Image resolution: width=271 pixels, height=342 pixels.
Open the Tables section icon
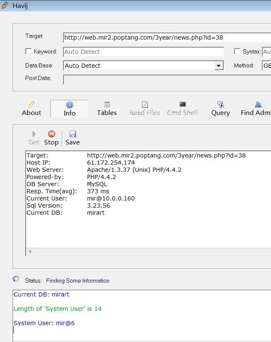107,104
